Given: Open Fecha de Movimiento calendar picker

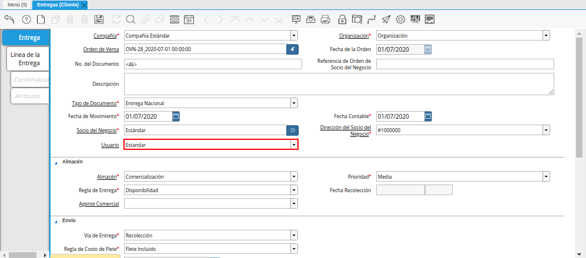Looking at the screenshot, I should (176, 116).
